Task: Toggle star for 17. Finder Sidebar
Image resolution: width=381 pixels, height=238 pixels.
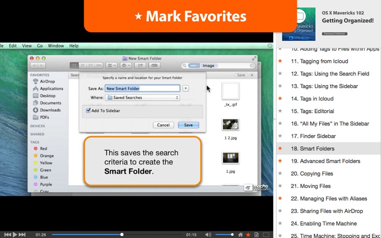Action: [280, 136]
